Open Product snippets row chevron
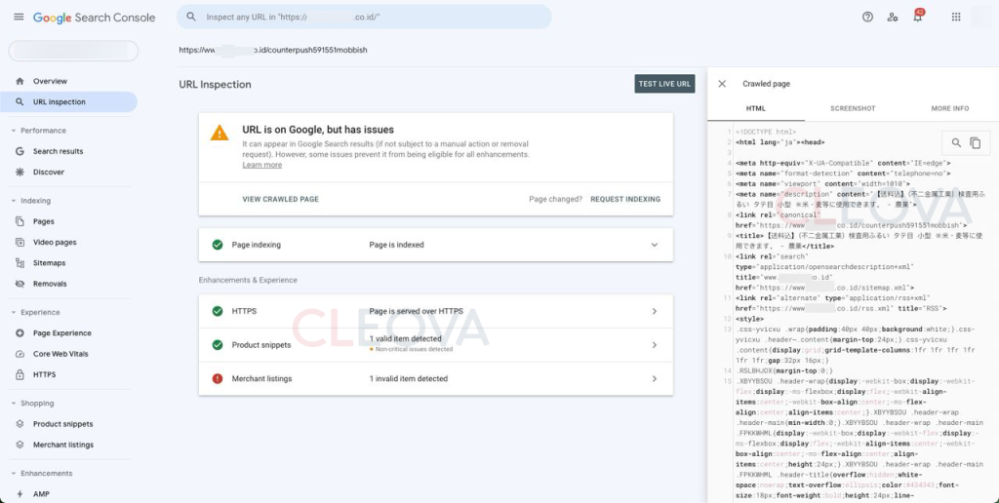This screenshot has height=503, width=999. pos(655,345)
